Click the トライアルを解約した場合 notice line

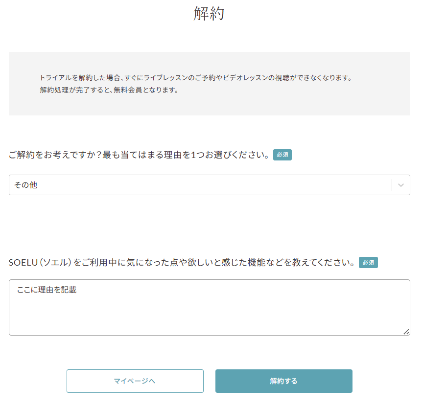point(196,78)
